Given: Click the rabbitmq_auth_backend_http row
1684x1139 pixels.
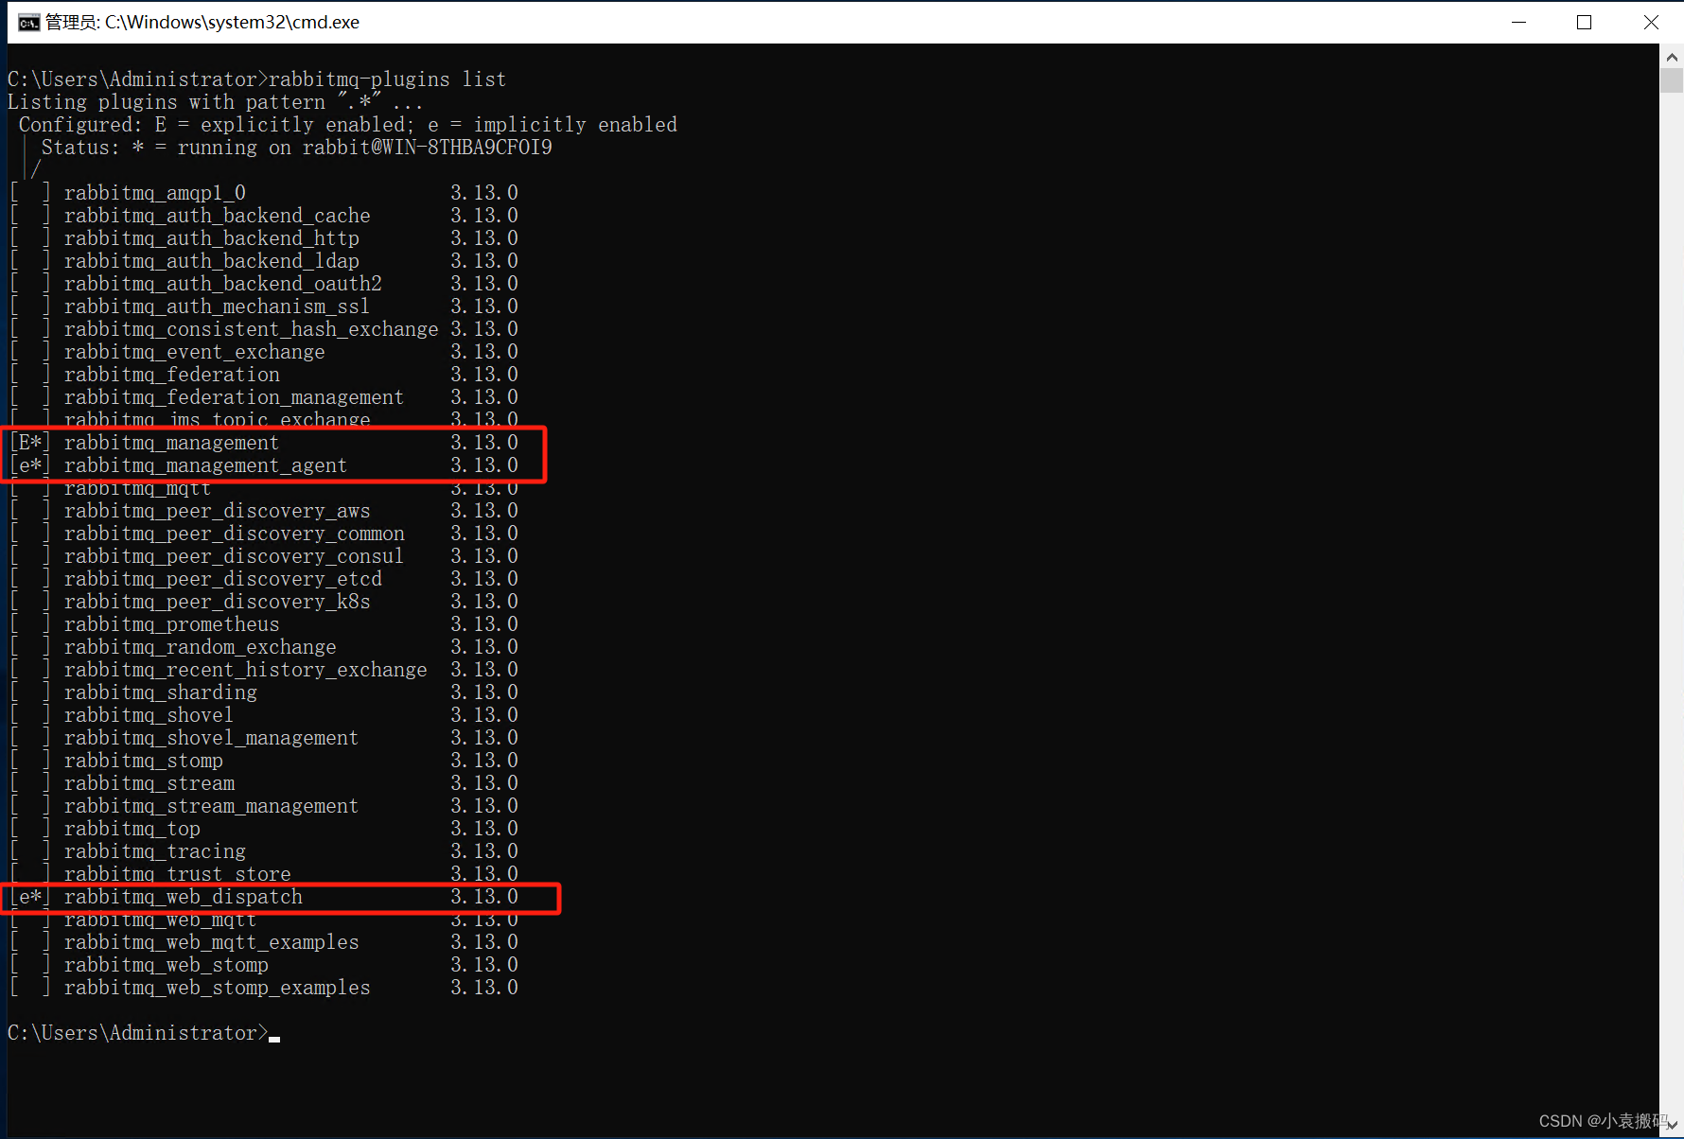Looking at the screenshot, I should [x=265, y=238].
